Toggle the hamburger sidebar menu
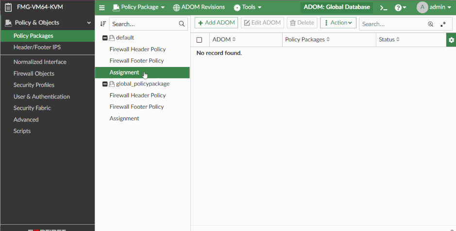456x231 pixels. (102, 7)
